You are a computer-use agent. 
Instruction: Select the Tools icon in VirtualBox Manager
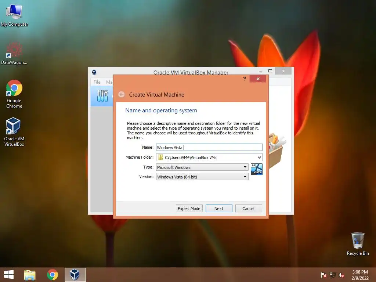click(102, 96)
